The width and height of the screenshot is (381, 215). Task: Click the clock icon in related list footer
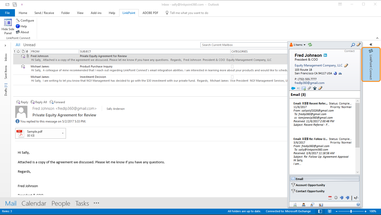pyautogui.click(x=336, y=198)
